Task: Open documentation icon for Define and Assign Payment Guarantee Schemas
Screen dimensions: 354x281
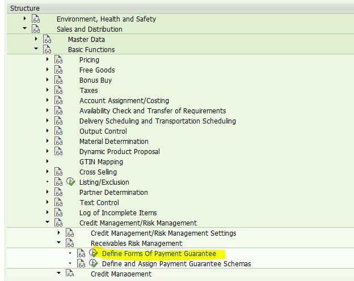Action: (x=81, y=263)
